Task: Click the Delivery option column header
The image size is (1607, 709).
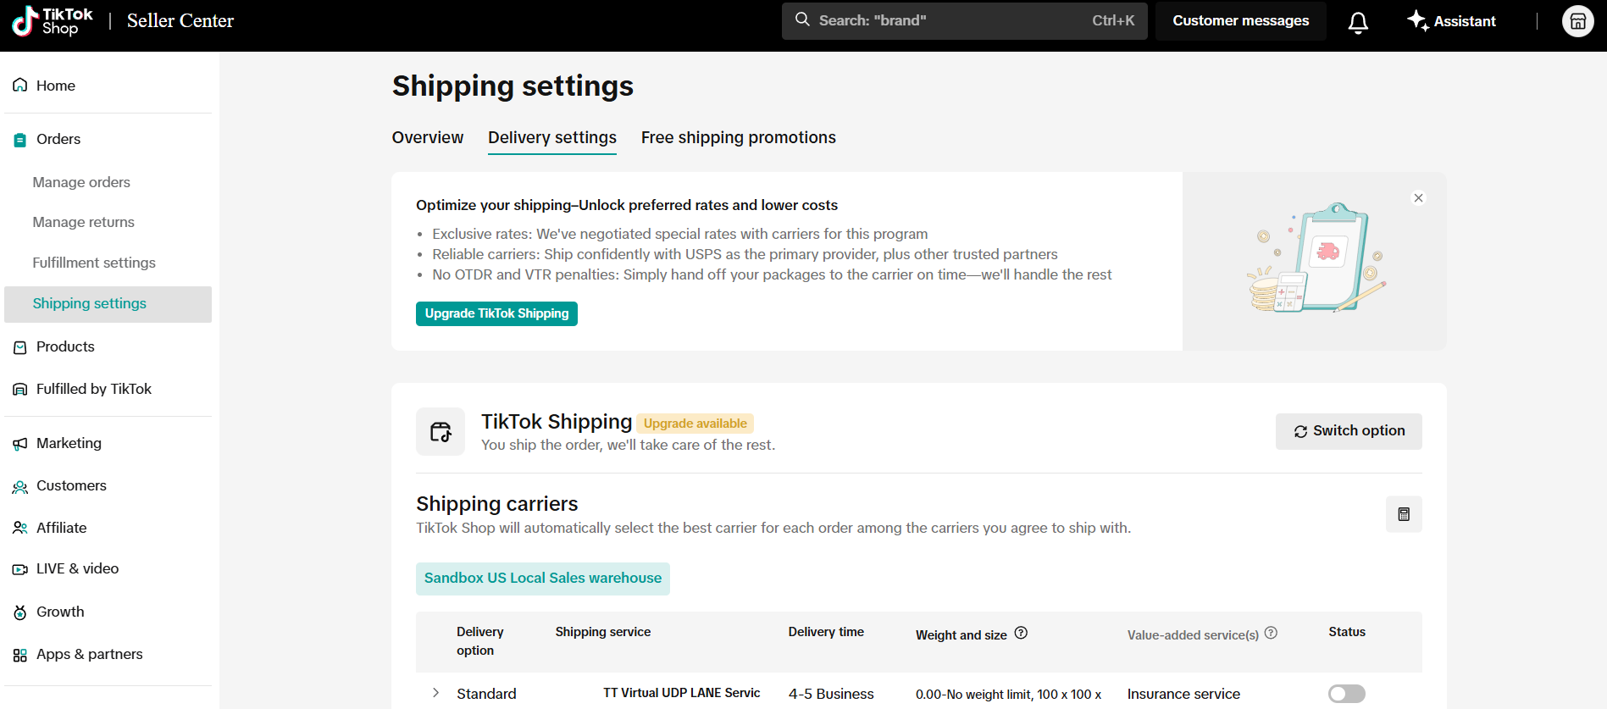Action: click(x=480, y=641)
